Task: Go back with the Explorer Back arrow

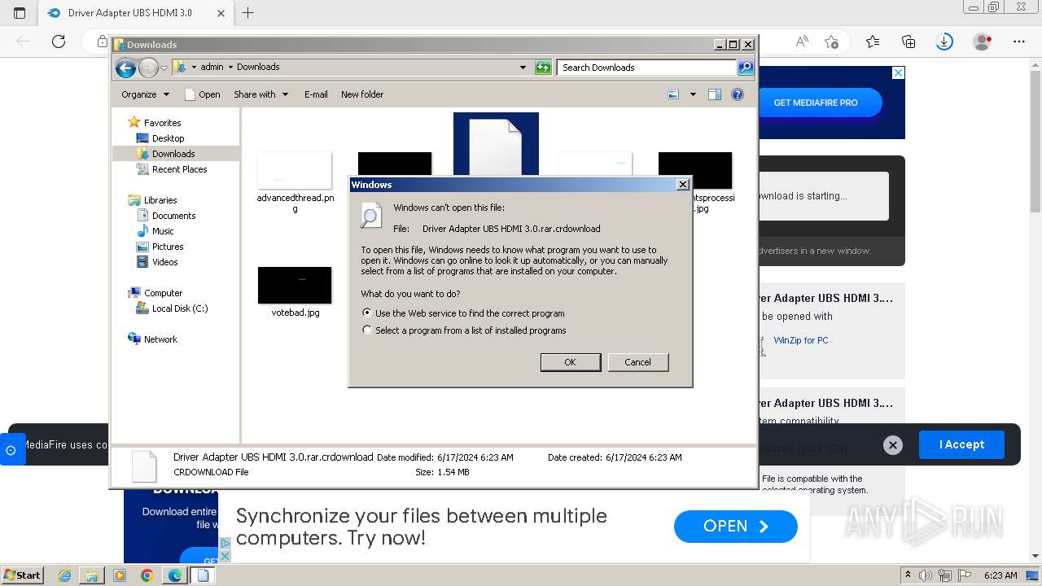Action: click(125, 68)
